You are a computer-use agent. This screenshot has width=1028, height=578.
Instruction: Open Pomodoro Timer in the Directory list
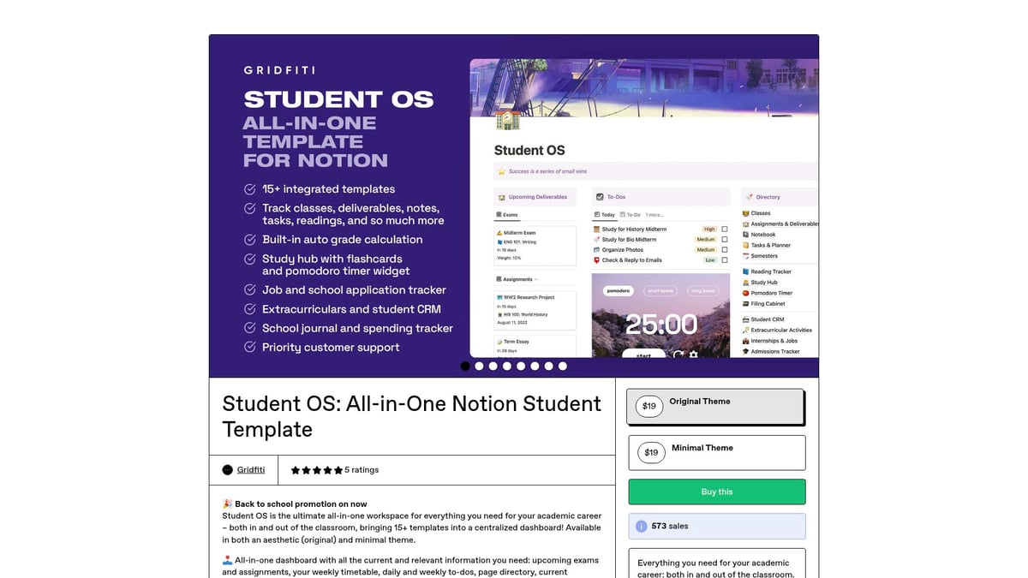tap(772, 293)
